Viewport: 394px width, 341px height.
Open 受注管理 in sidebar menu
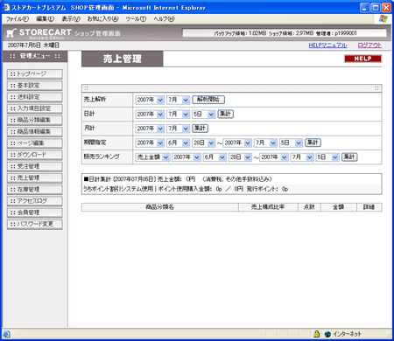pyautogui.click(x=35, y=166)
